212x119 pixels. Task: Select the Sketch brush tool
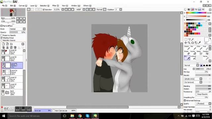[x=187, y=48]
